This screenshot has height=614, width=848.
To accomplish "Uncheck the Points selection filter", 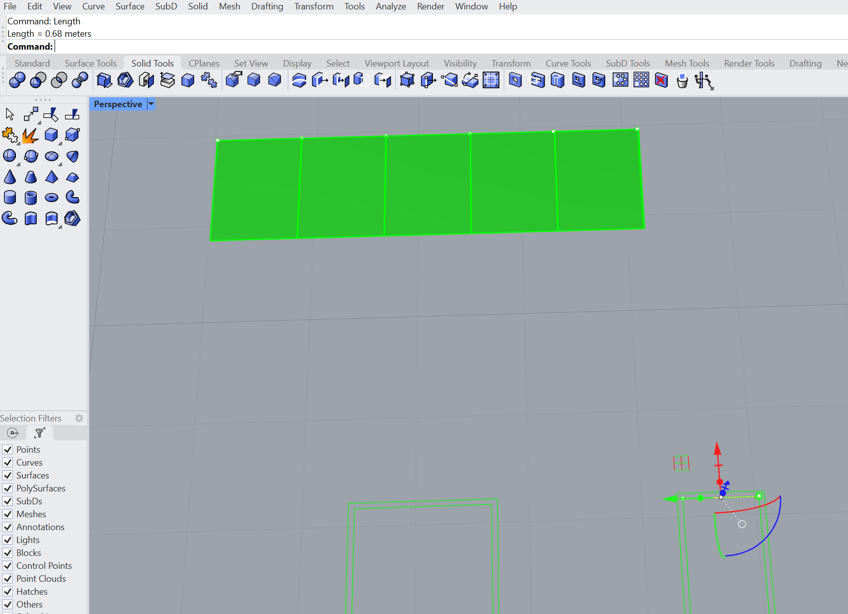I will click(7, 450).
